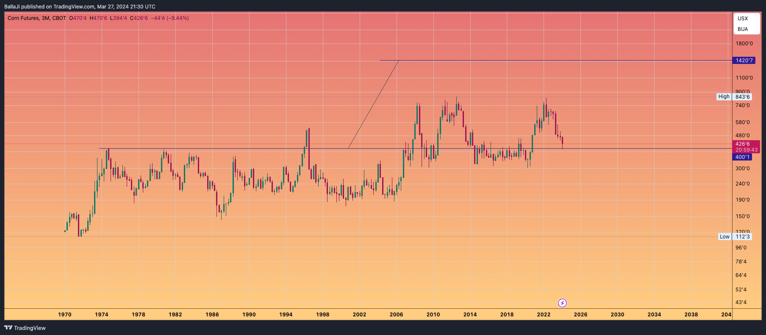The height and width of the screenshot is (335, 766).
Task: Click the 2006 label on time axis
Action: click(397, 314)
